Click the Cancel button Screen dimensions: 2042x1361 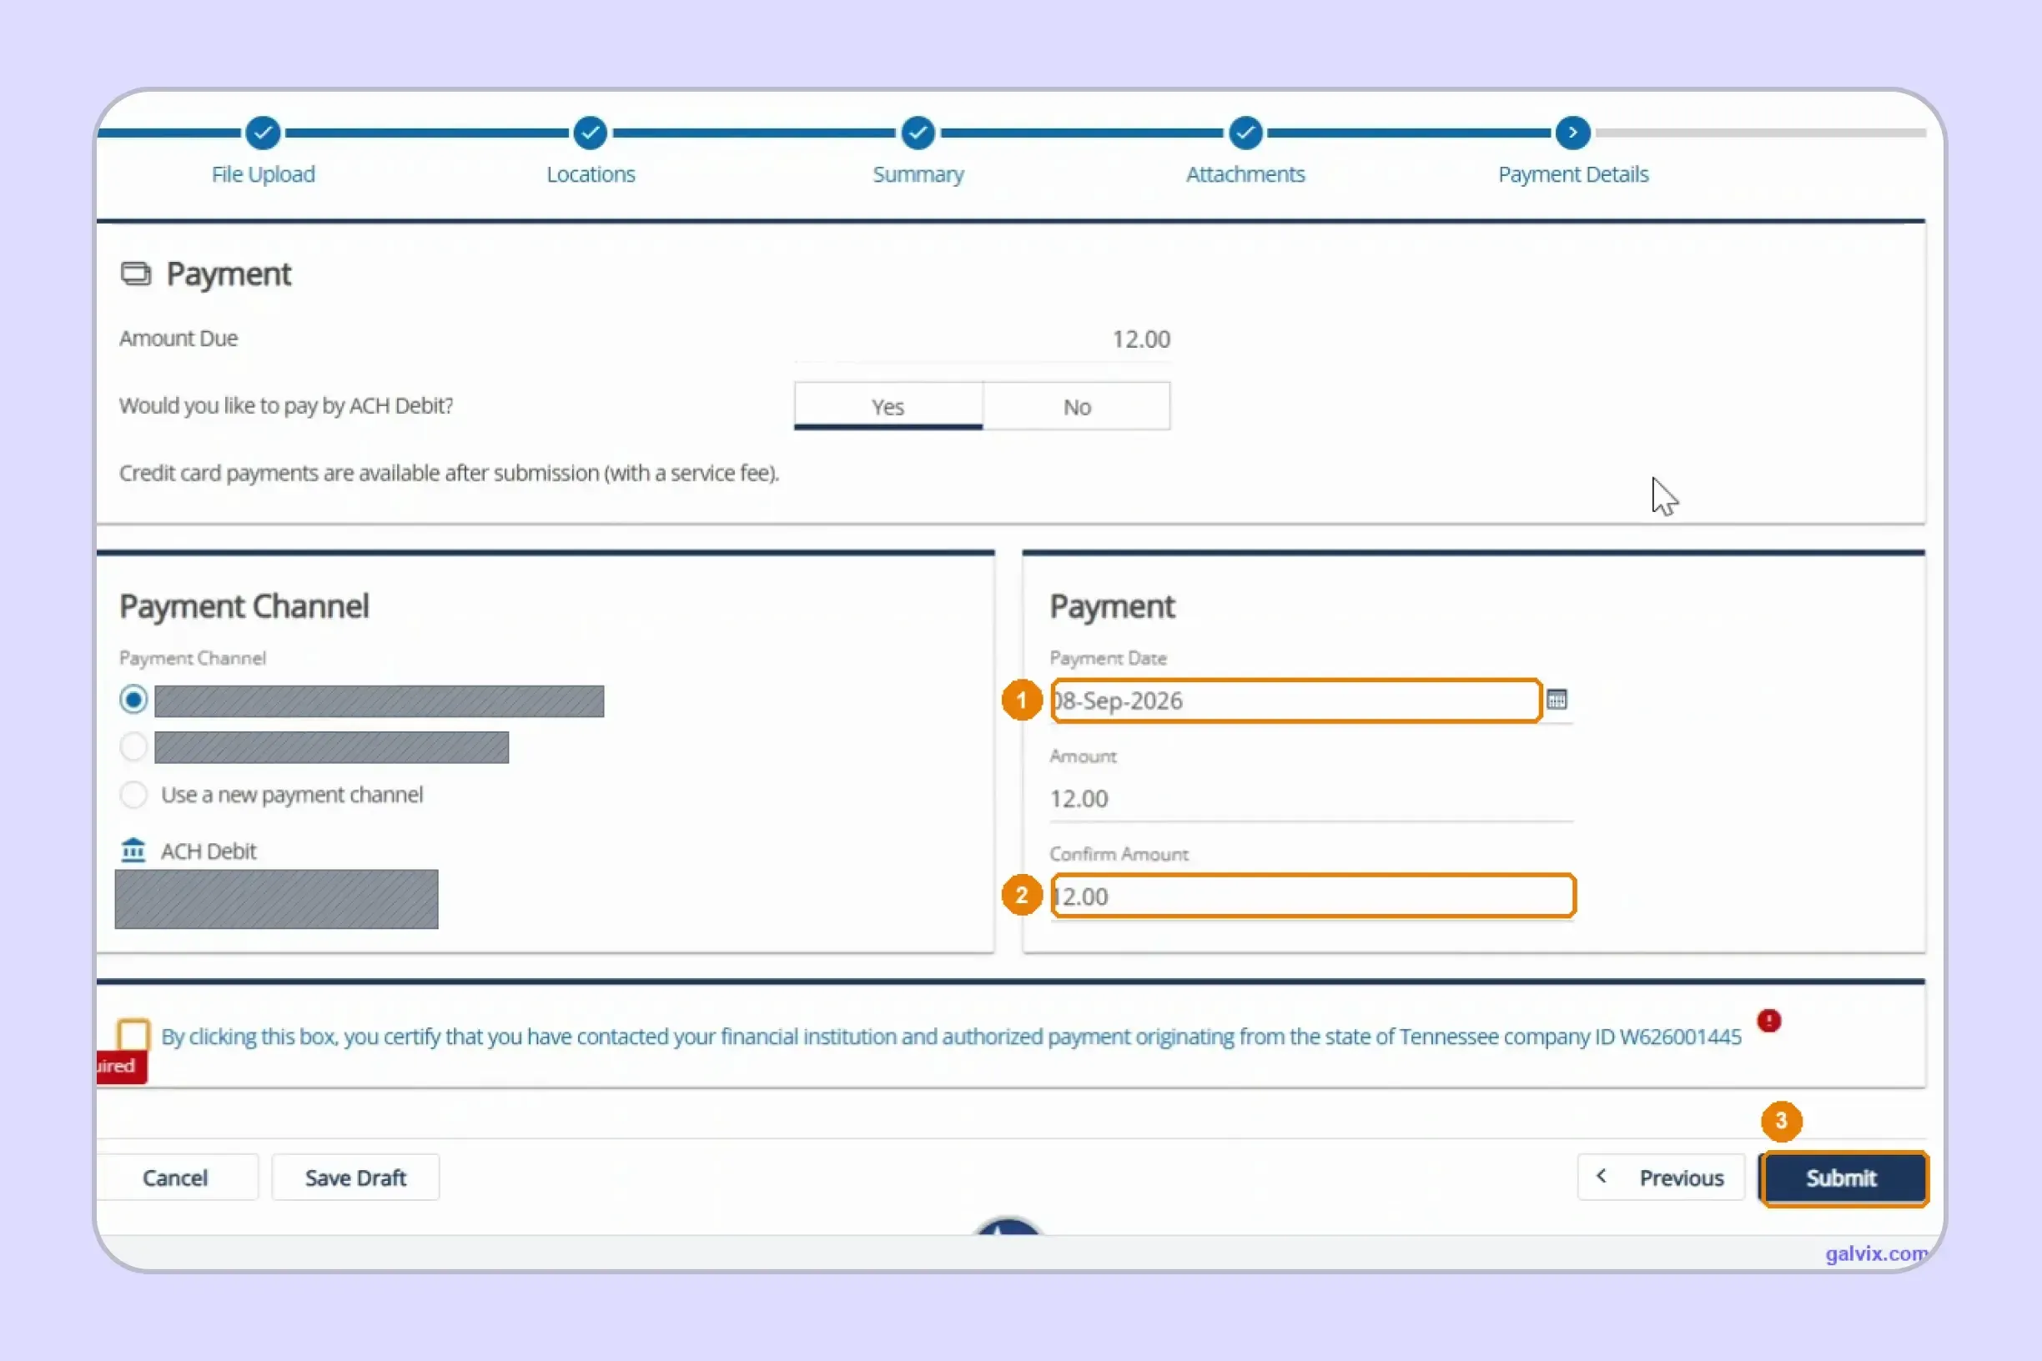[175, 1178]
